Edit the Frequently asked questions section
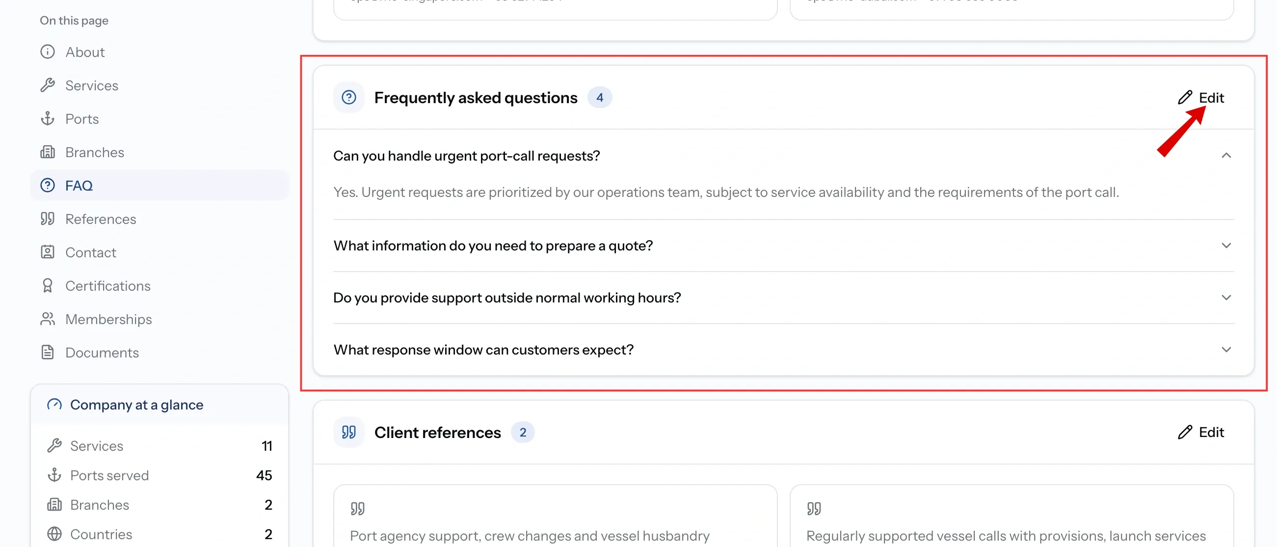The image size is (1277, 547). [x=1200, y=97]
